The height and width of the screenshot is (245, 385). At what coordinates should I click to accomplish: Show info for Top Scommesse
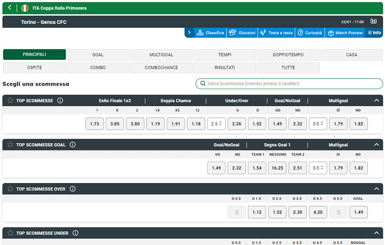pyautogui.click(x=60, y=100)
